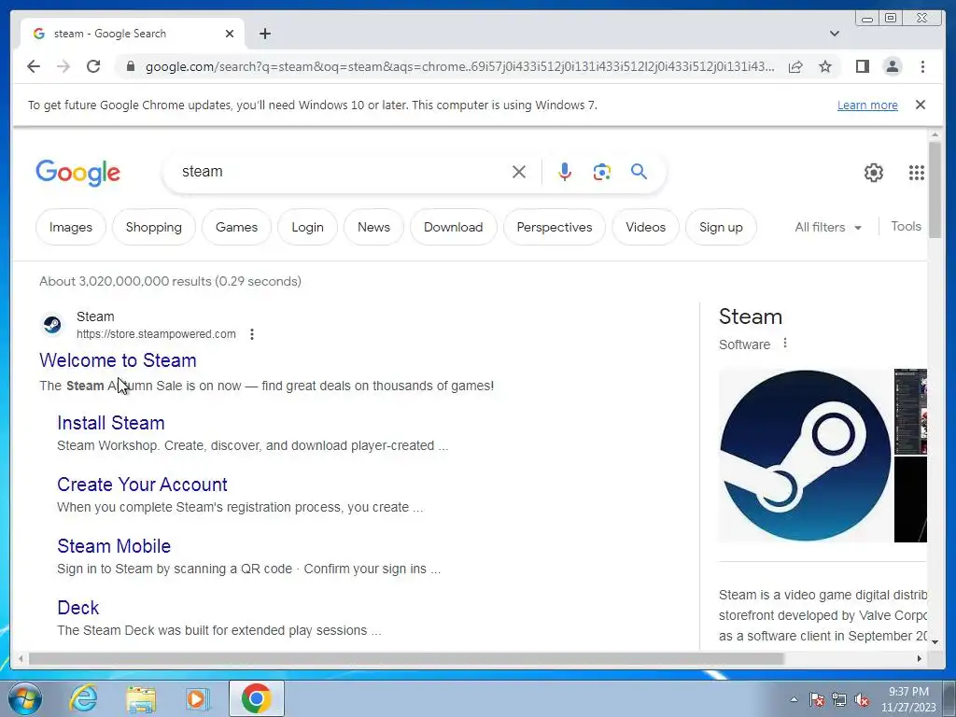This screenshot has width=956, height=717.
Task: Switch to News results
Action: (373, 227)
